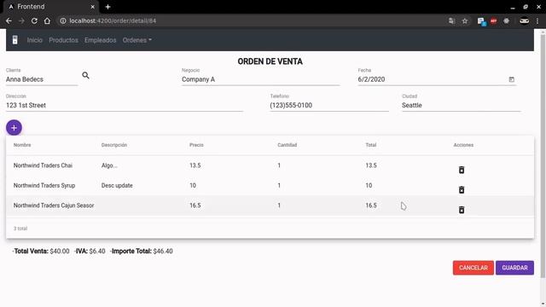The image size is (546, 307).
Task: Click the browser forward arrow
Action: coord(21,20)
